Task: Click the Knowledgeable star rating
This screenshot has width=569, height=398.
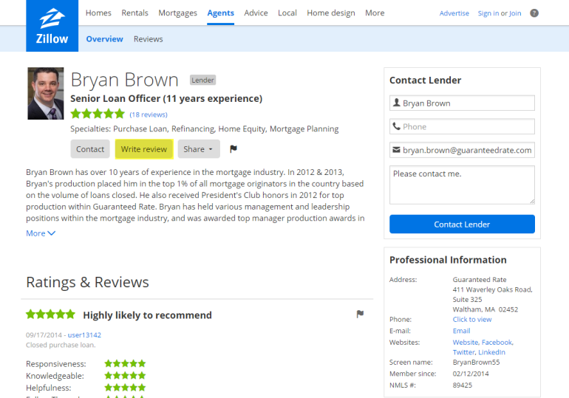Action: [125, 375]
